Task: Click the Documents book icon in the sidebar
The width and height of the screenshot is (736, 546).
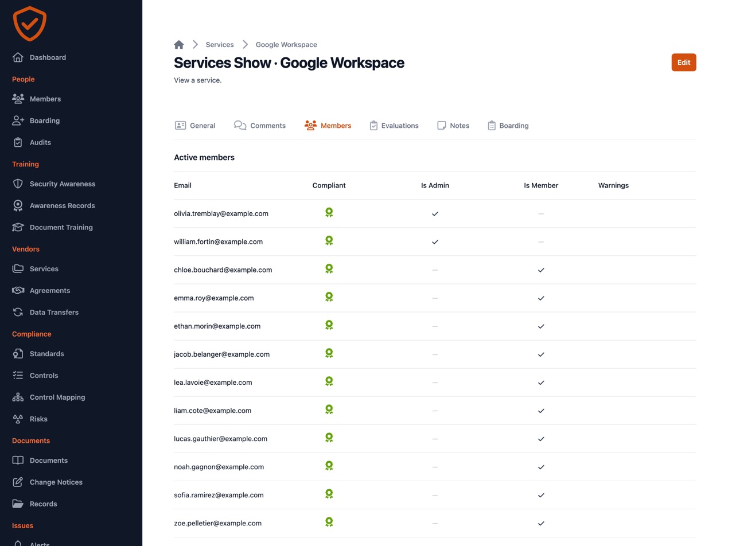Action: (18, 461)
